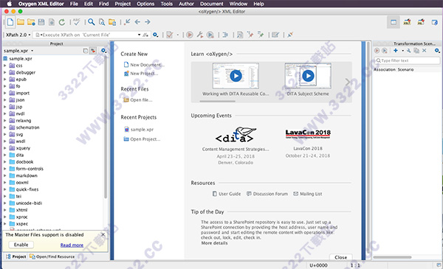443x269 pixels.
Task: Click New Project link
Action: tap(141, 74)
